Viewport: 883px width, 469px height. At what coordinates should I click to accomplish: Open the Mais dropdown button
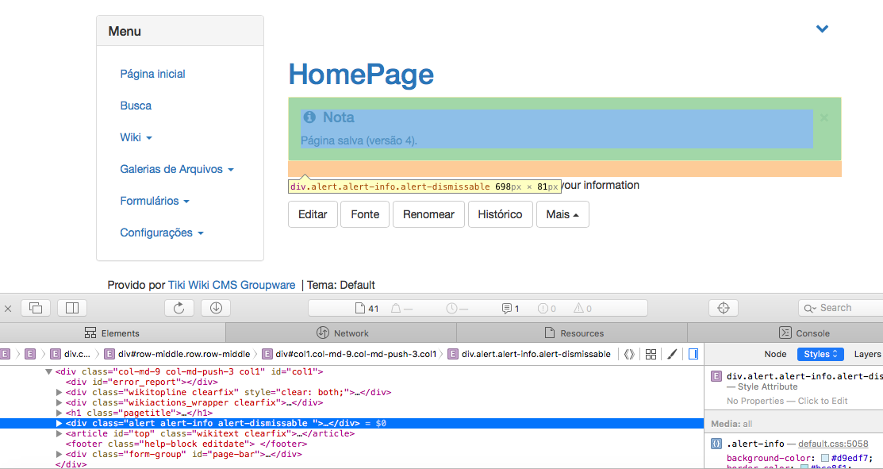pyautogui.click(x=562, y=214)
